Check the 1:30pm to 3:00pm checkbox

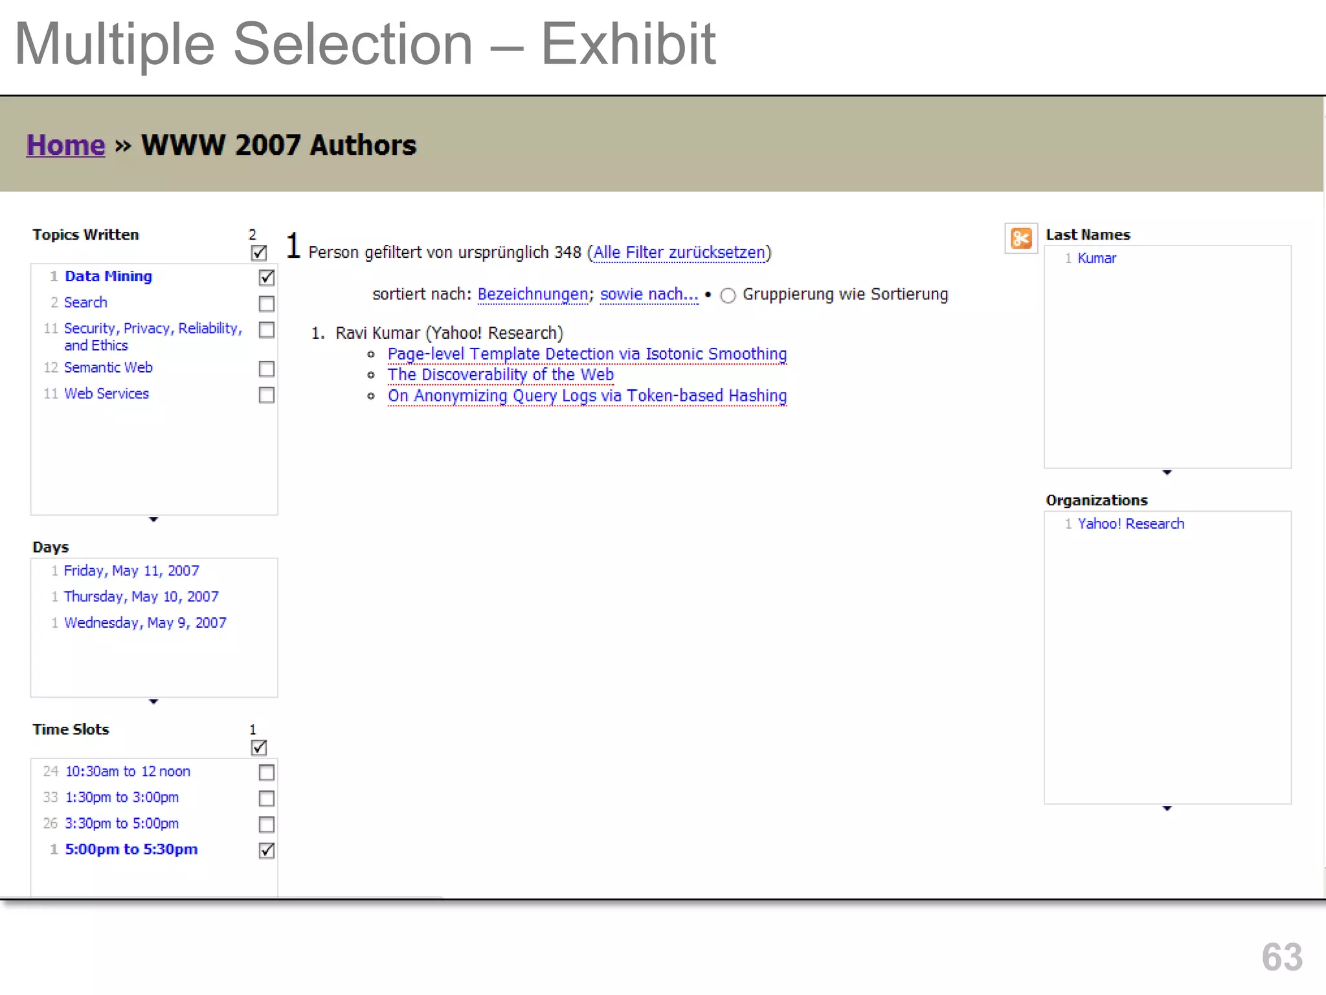[x=266, y=798]
